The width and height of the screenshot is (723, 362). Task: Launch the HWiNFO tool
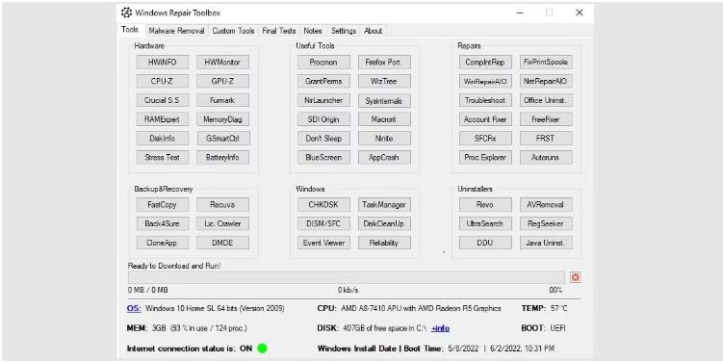tap(163, 63)
